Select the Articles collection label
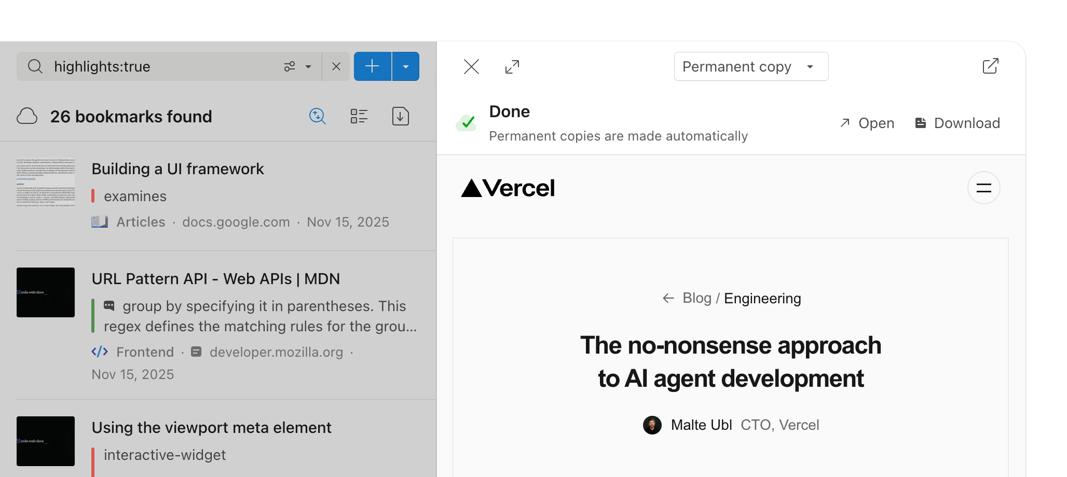 coord(141,222)
